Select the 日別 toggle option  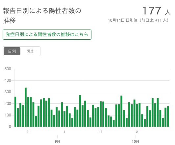[12, 51]
